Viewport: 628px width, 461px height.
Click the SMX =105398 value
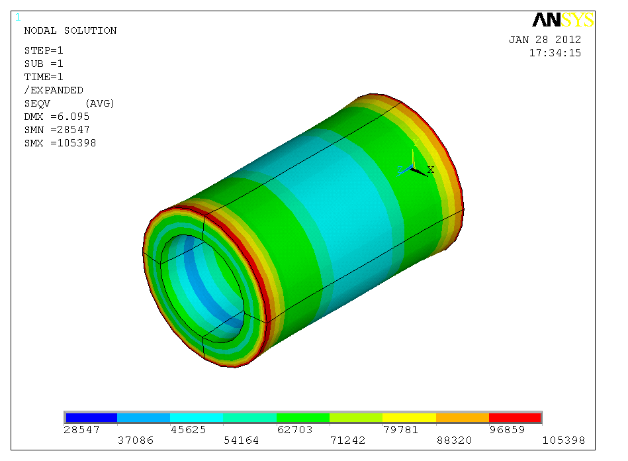coord(60,143)
